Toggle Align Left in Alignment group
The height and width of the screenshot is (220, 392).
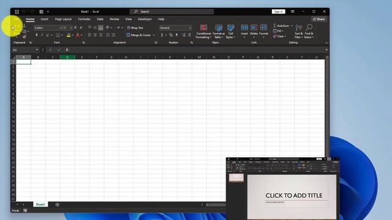(x=90, y=35)
